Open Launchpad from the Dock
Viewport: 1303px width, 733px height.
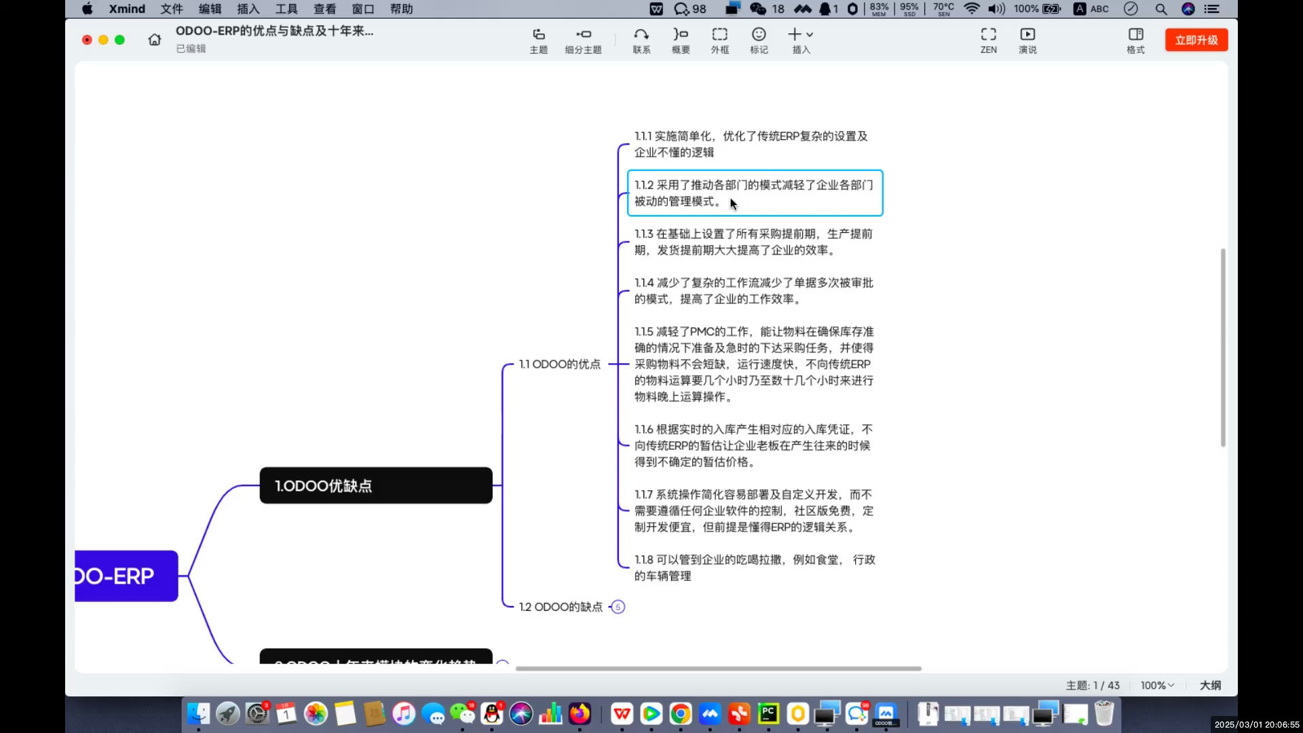coord(228,713)
